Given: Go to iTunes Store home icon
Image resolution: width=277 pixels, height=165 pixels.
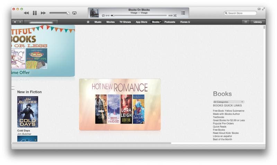Looking at the screenshot, I should click(88, 22).
